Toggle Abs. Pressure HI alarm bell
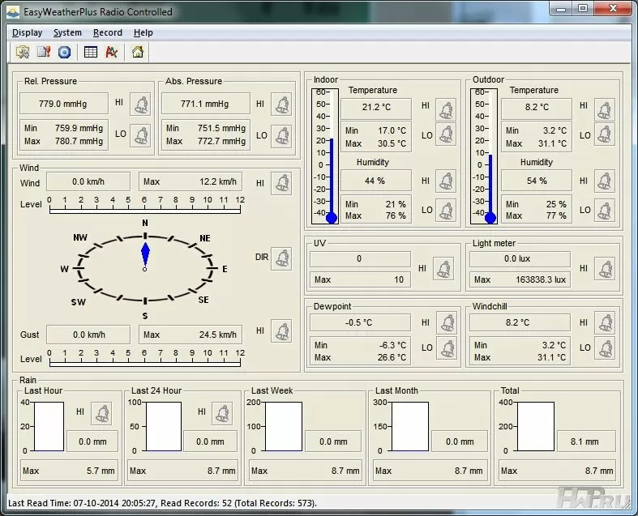Image resolution: width=638 pixels, height=516 pixels. (281, 104)
